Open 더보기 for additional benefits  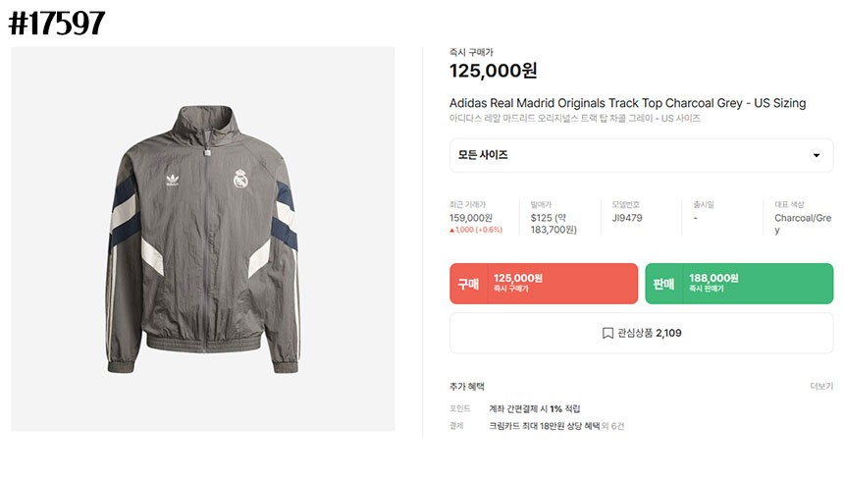(821, 387)
